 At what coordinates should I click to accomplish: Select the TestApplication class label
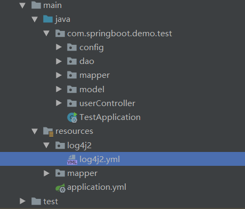pos(110,117)
